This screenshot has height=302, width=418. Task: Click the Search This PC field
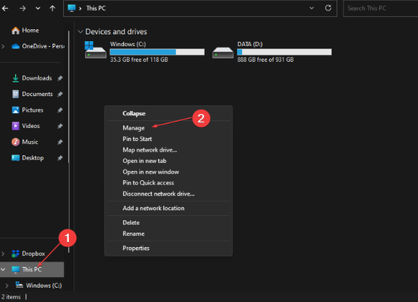380,8
